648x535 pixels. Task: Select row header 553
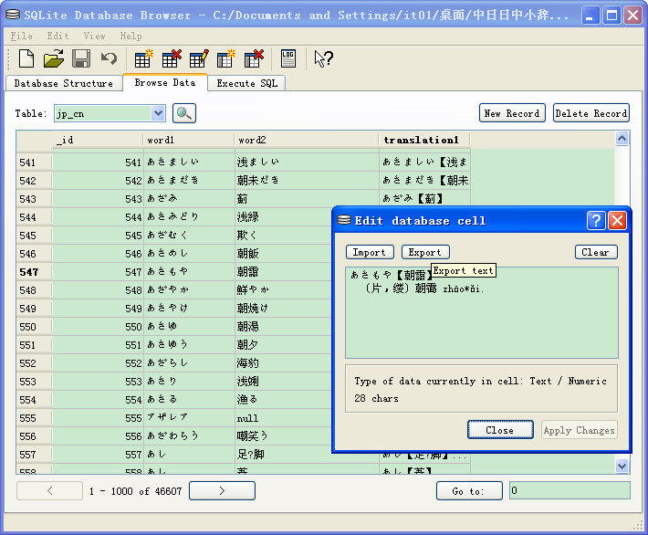(x=35, y=382)
